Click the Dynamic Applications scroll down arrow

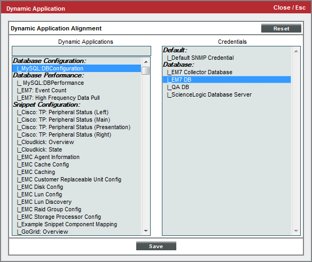[146, 231]
